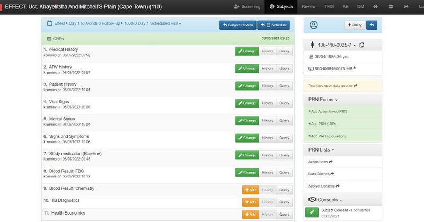Add the Health Economics CRF
Viewport: 424px width, 222px height.
tap(250, 214)
